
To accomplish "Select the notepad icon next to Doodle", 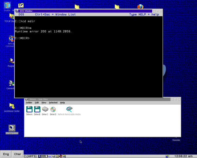I will (21, 5).
